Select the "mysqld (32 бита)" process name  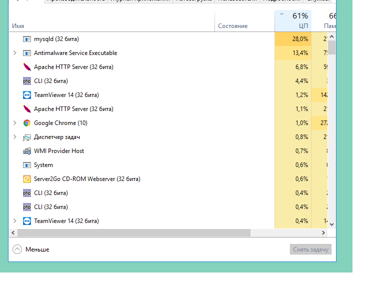point(56,39)
